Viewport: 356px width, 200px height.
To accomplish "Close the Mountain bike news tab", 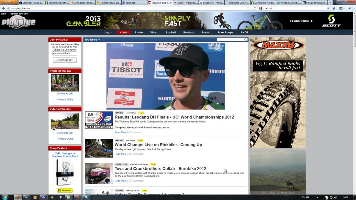I will [171, 3].
